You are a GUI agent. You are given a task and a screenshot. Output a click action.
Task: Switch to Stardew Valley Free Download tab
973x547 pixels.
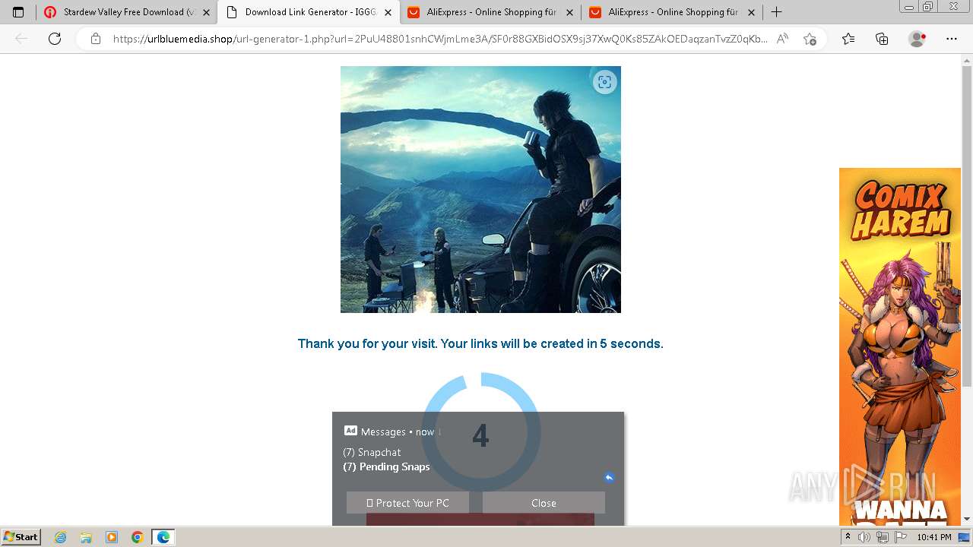(x=126, y=12)
